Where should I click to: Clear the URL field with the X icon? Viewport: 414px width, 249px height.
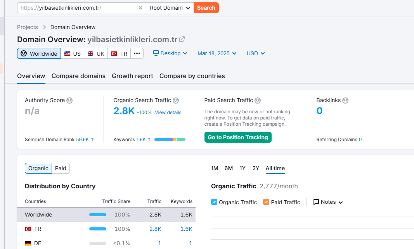tap(140, 8)
